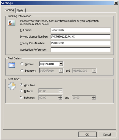Screen dimensions: 119x140
Task: Click into the Full Name field
Action: 81,30
